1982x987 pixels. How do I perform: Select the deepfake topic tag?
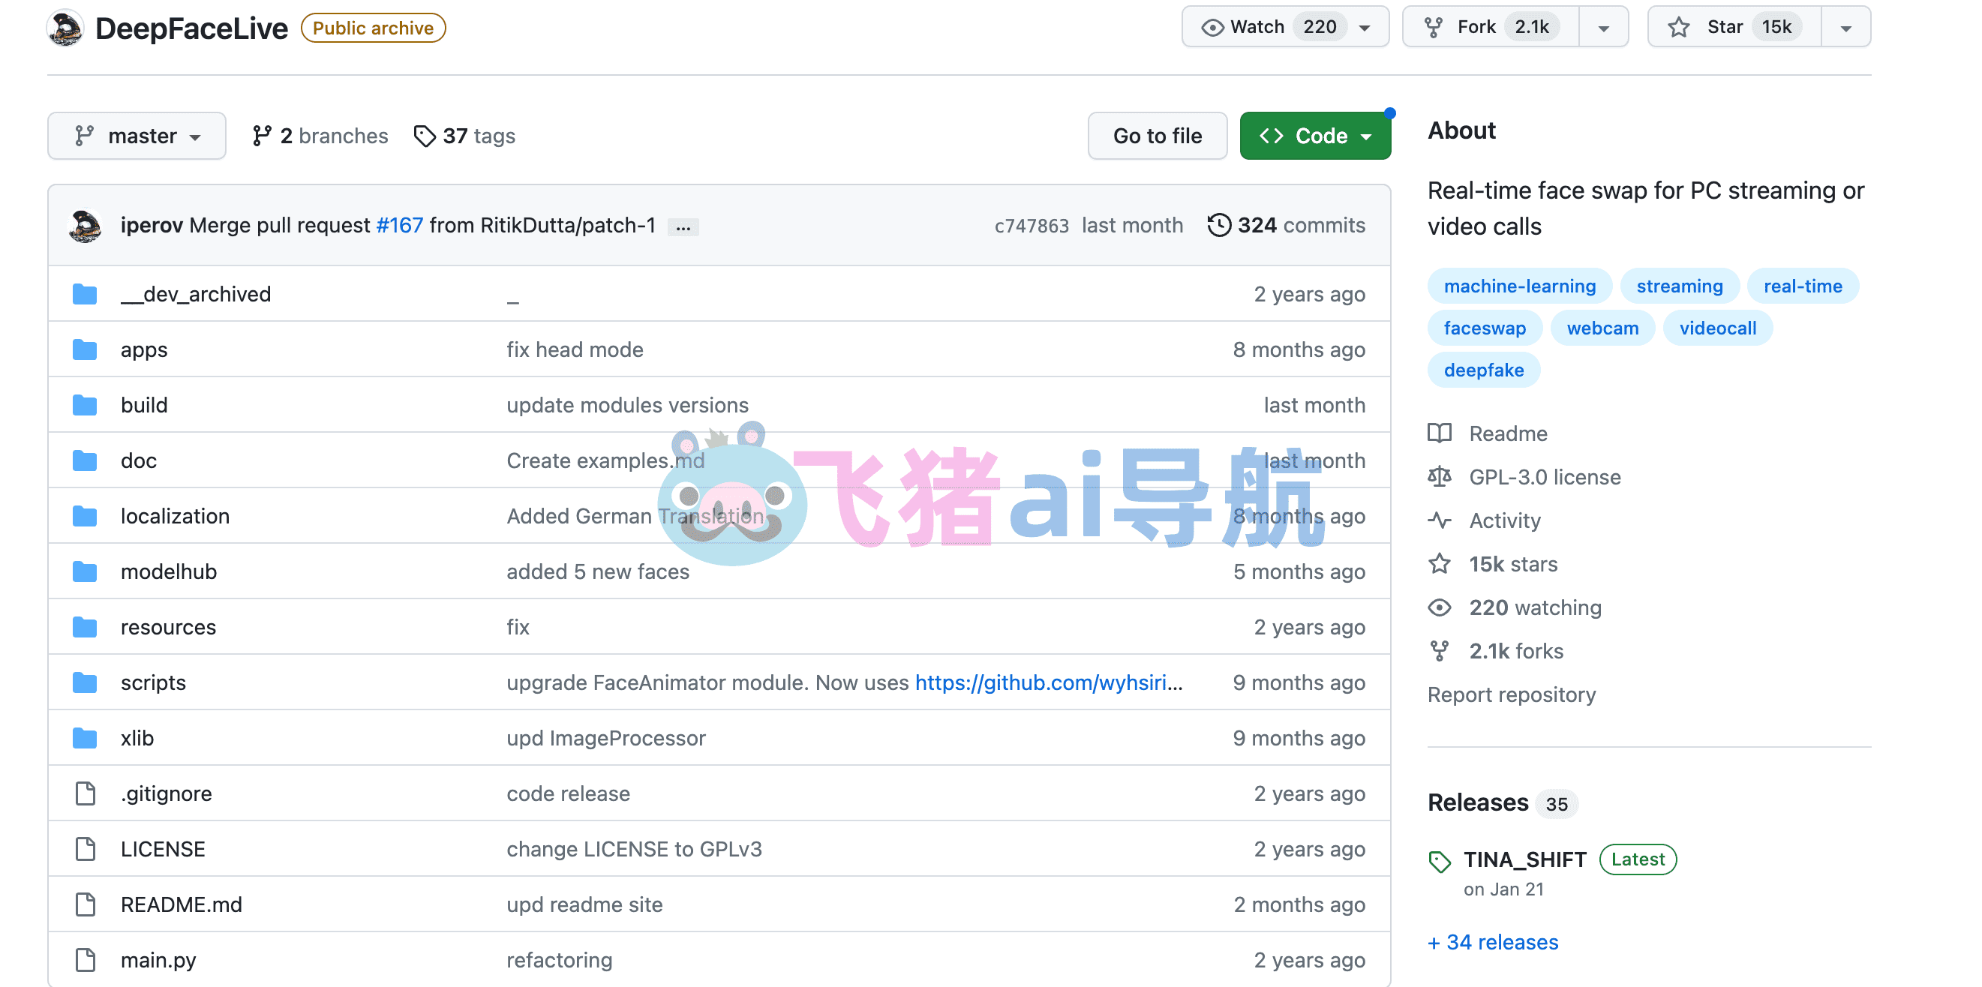(1483, 370)
